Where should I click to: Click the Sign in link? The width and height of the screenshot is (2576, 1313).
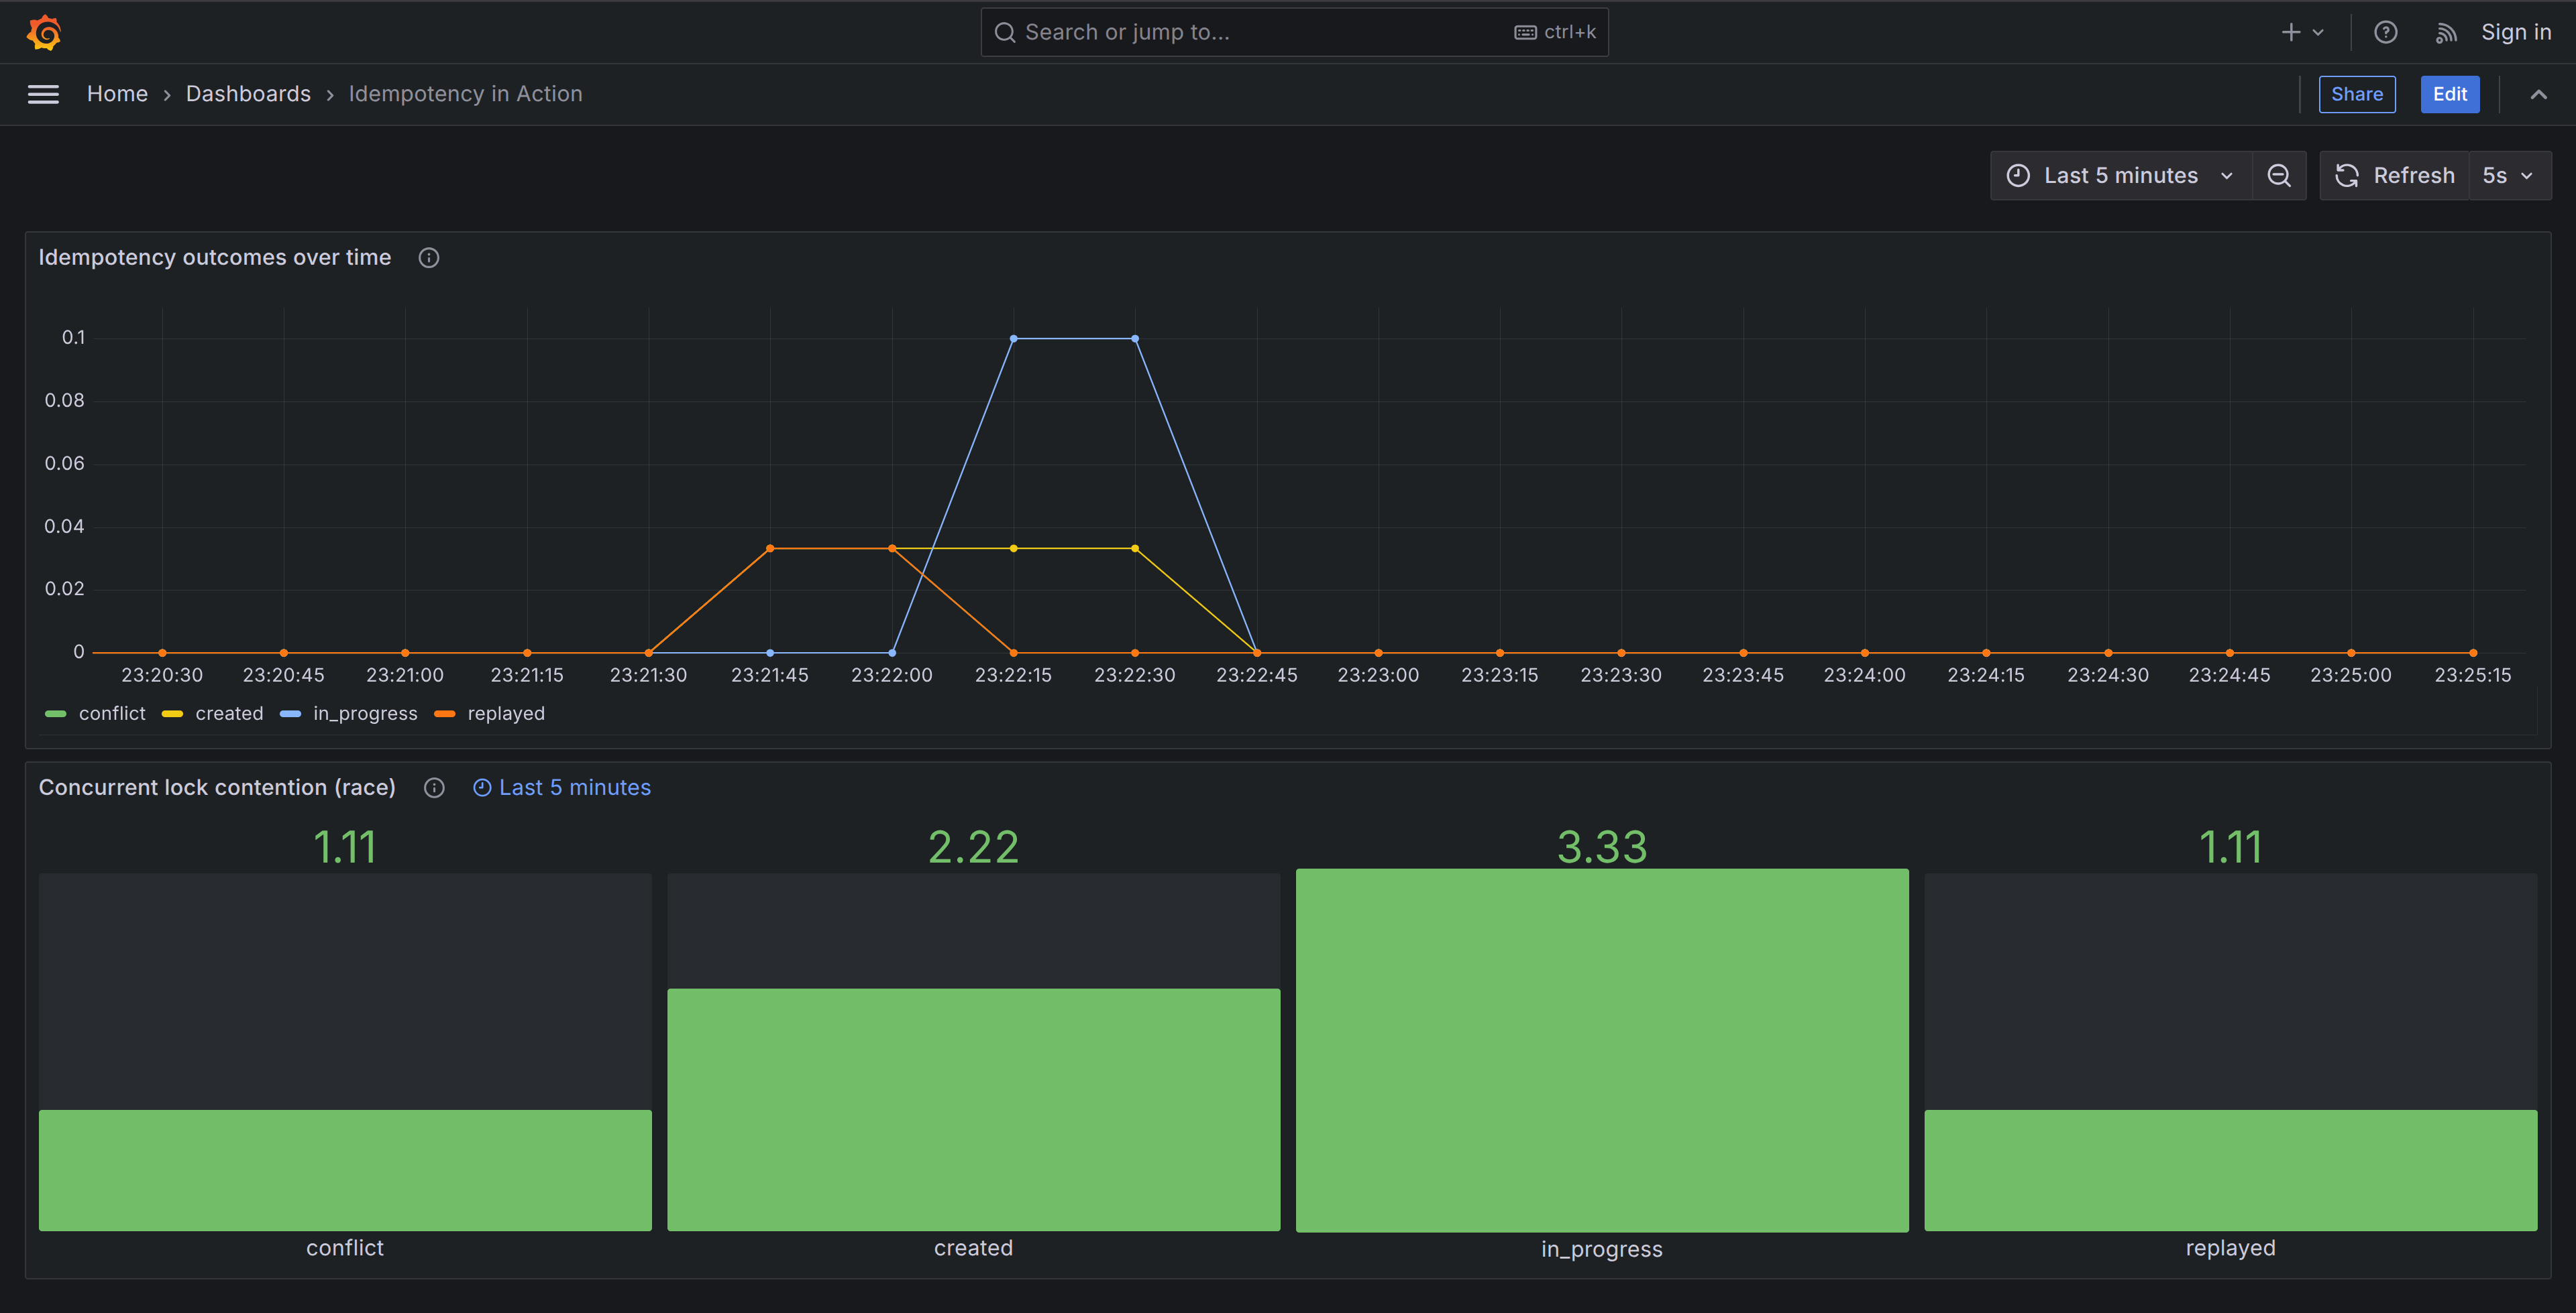tap(2515, 32)
